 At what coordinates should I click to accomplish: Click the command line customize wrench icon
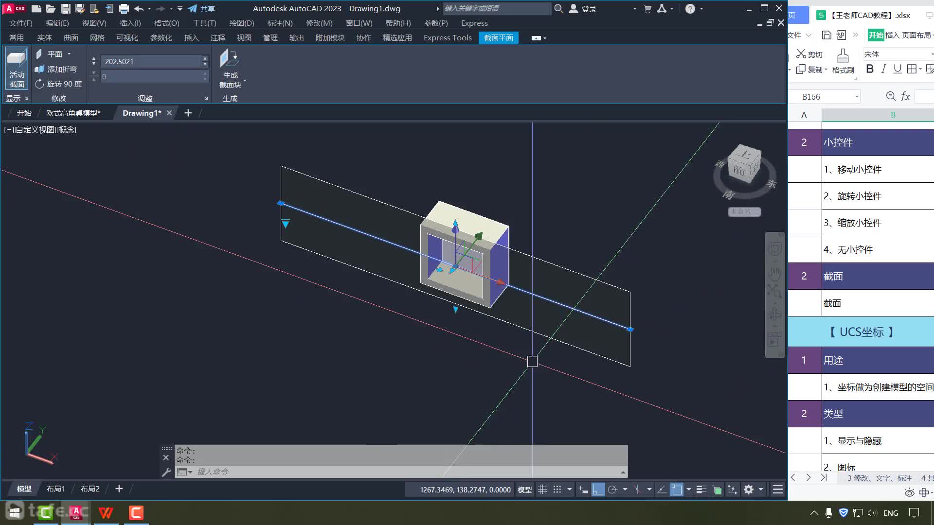click(x=166, y=472)
